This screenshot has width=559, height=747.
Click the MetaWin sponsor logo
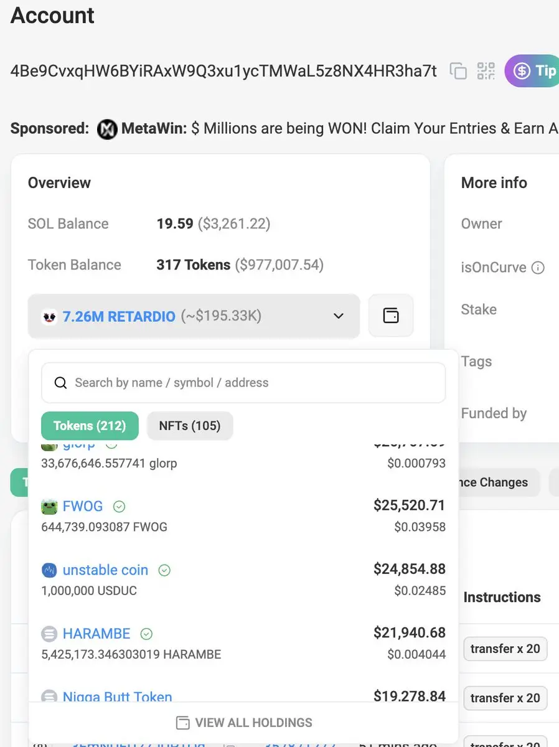[107, 129]
